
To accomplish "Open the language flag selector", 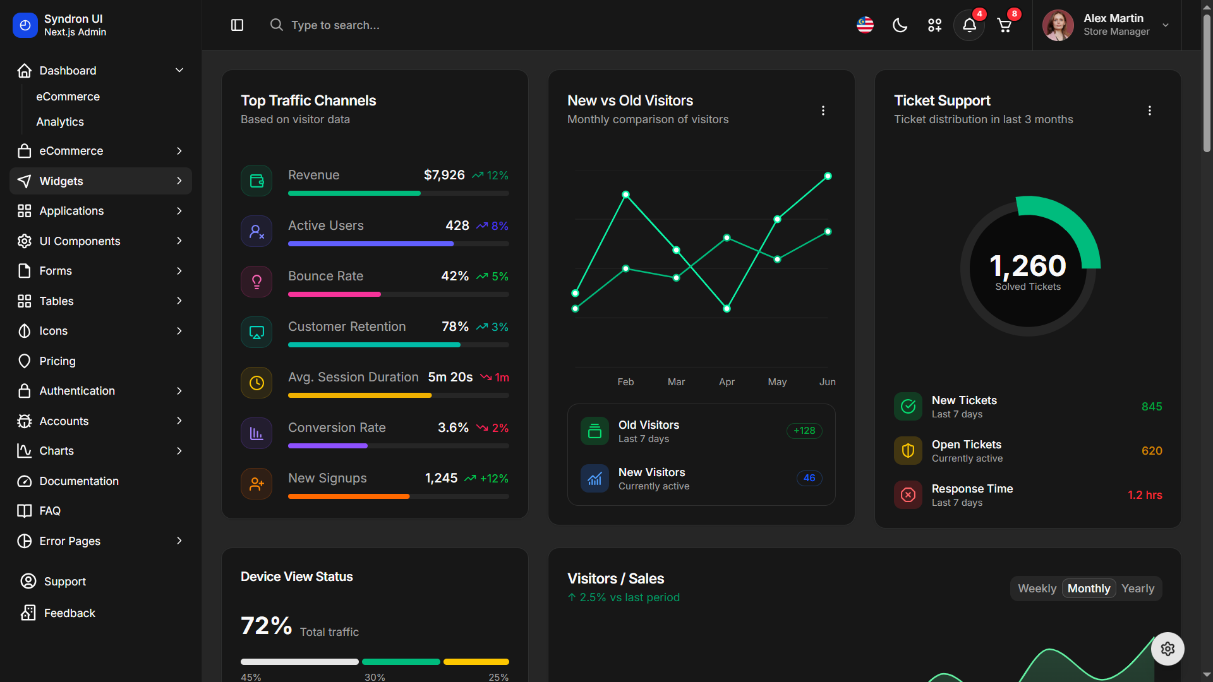I will pos(865,25).
